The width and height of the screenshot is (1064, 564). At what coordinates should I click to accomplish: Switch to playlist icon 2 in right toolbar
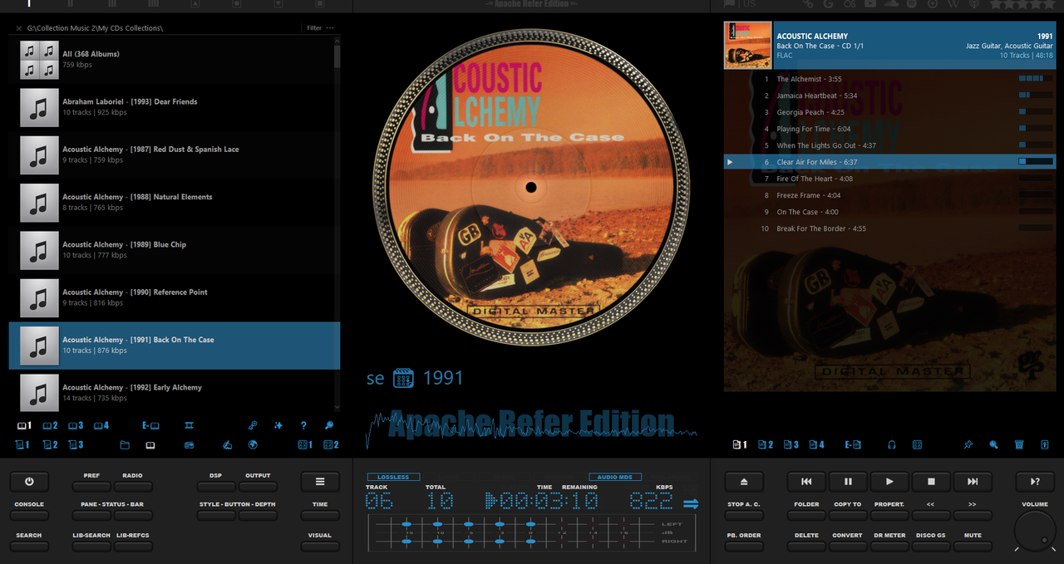766,445
